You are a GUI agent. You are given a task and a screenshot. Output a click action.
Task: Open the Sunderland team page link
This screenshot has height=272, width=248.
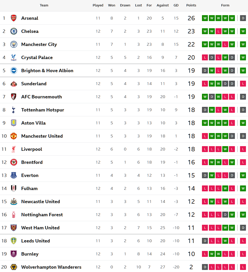pyautogui.click(x=34, y=83)
